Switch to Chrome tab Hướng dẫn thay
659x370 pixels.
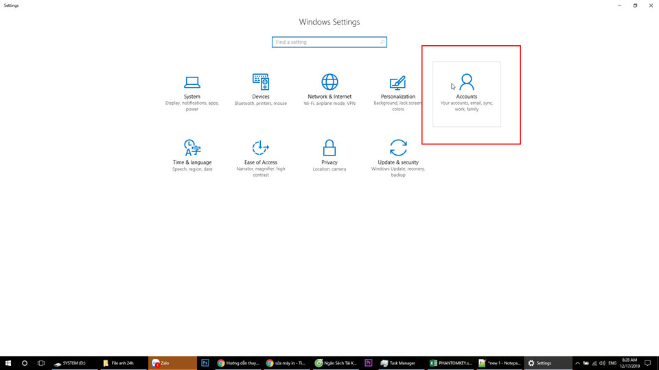pos(238,363)
